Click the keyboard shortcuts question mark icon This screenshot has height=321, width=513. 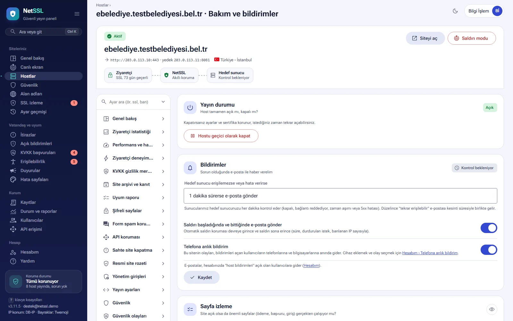11,300
